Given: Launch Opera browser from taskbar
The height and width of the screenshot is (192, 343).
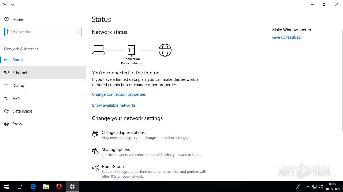Looking at the screenshot, I should [x=59, y=187].
